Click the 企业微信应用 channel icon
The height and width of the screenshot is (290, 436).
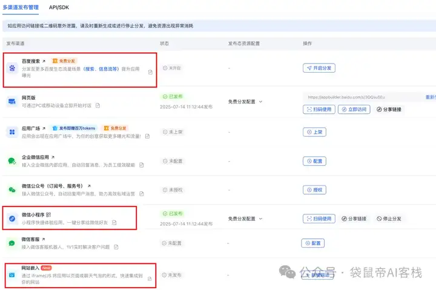point(12,161)
